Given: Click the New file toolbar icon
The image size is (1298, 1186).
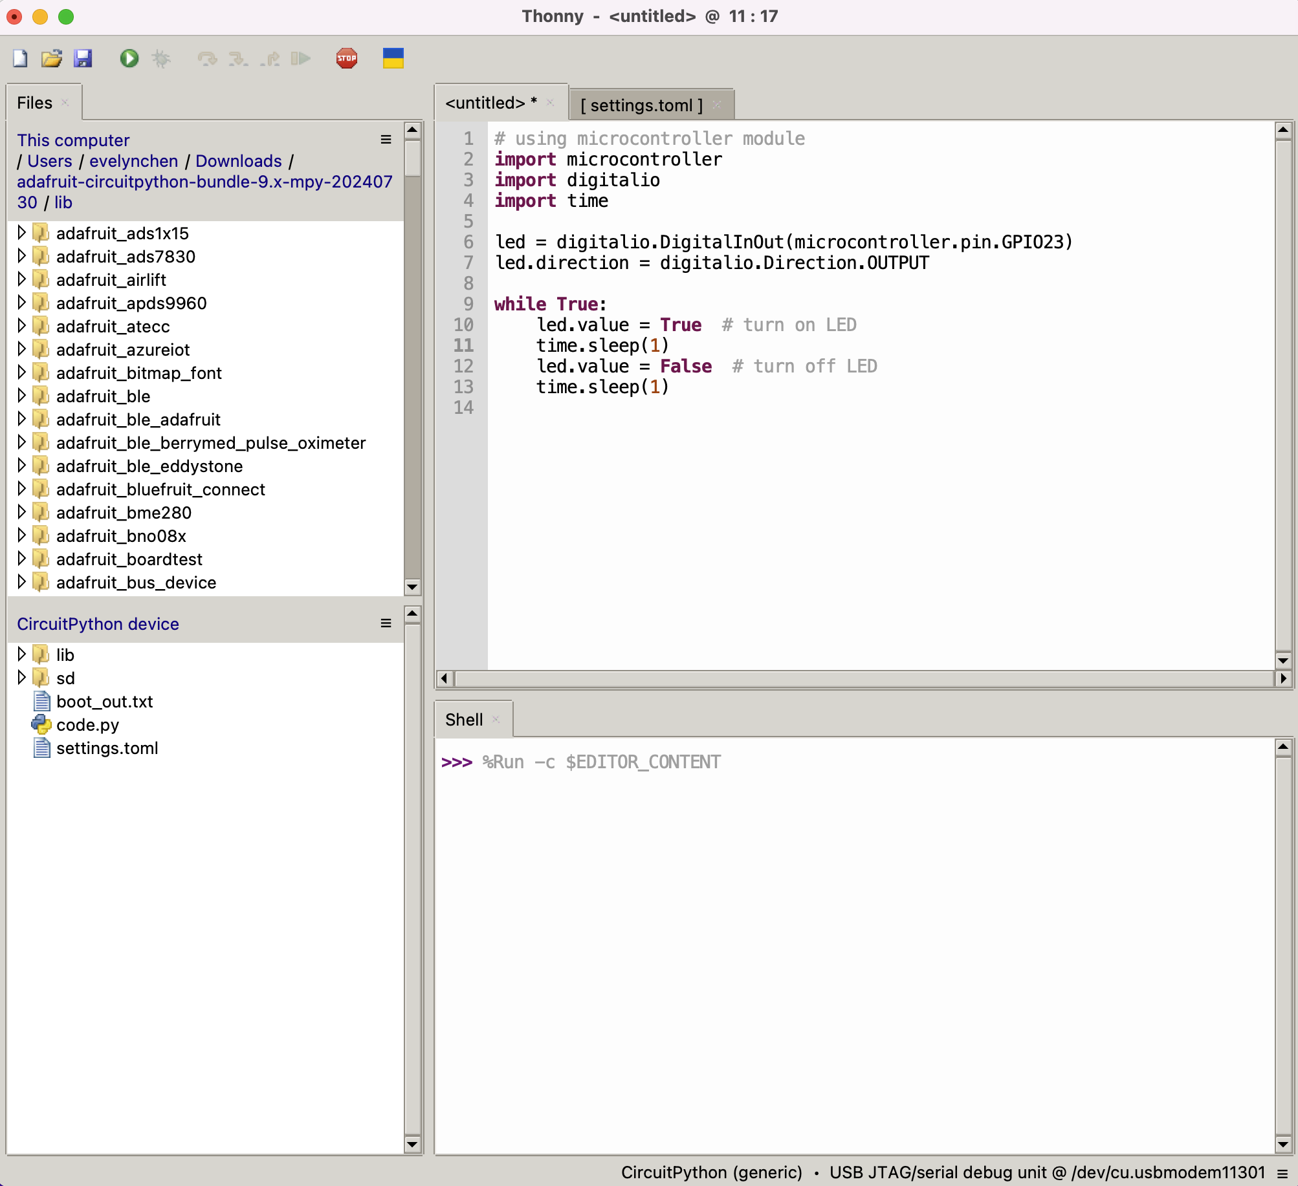Looking at the screenshot, I should [x=21, y=59].
